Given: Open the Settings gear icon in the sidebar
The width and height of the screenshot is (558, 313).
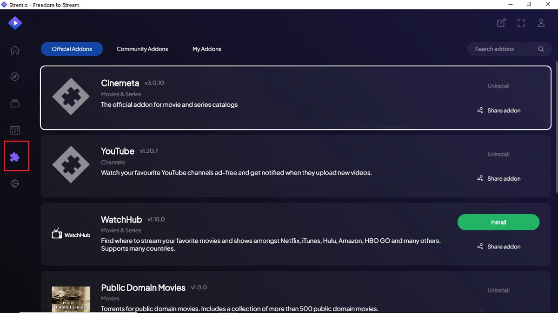Looking at the screenshot, I should click(15, 183).
